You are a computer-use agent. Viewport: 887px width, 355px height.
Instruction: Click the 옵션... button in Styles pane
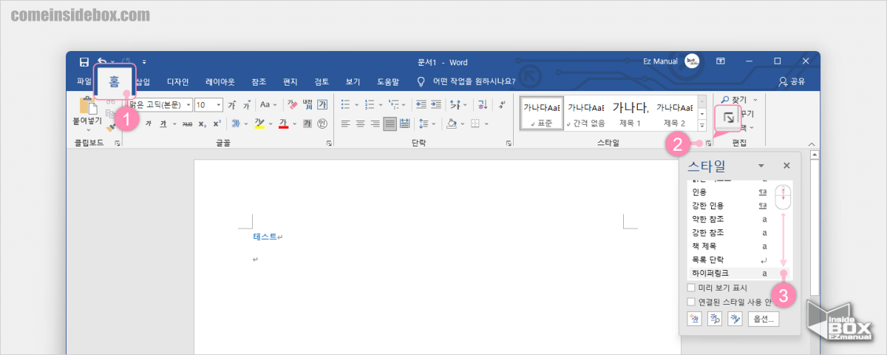pyautogui.click(x=764, y=319)
